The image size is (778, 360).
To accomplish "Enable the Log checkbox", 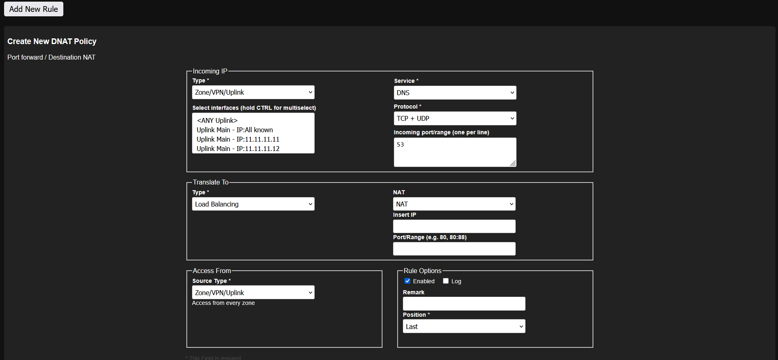I will 446,281.
